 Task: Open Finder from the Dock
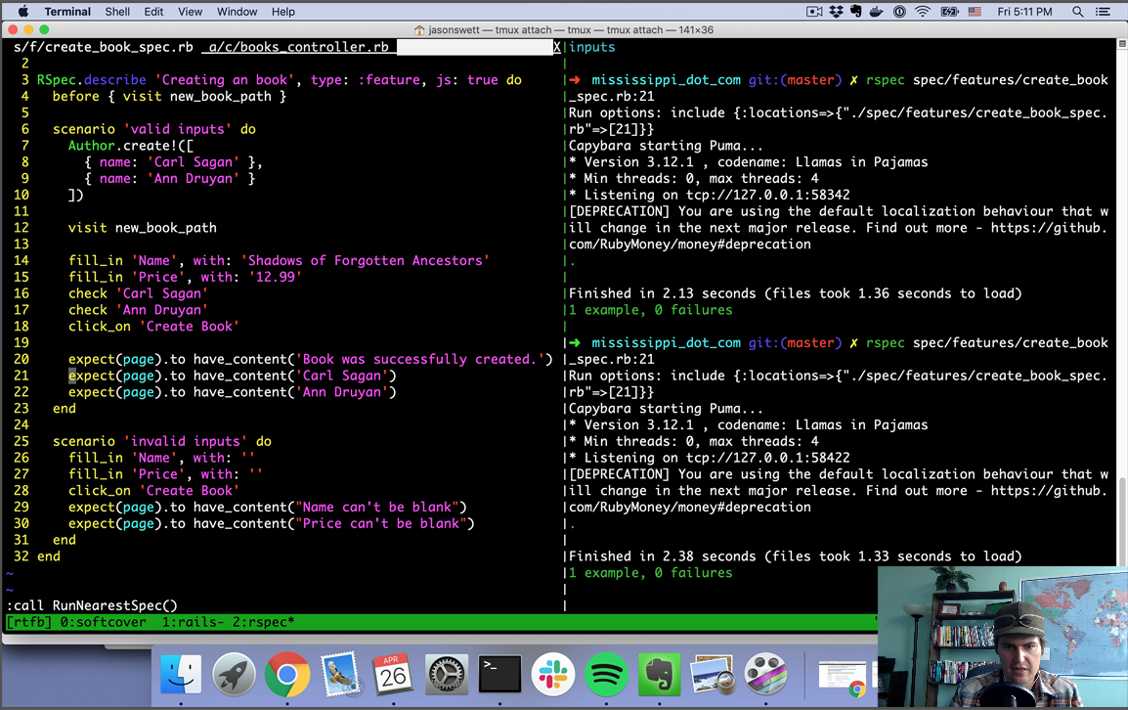point(181,675)
